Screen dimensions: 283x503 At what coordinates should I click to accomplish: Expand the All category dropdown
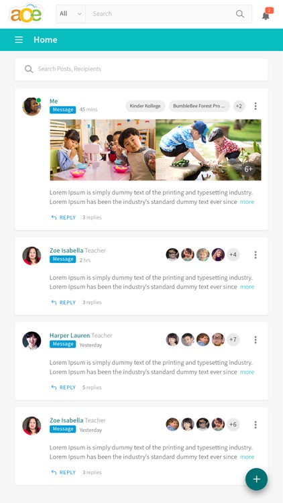71,14
